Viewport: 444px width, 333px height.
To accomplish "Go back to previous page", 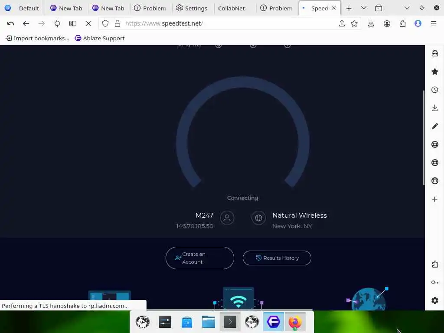I will pyautogui.click(x=26, y=23).
